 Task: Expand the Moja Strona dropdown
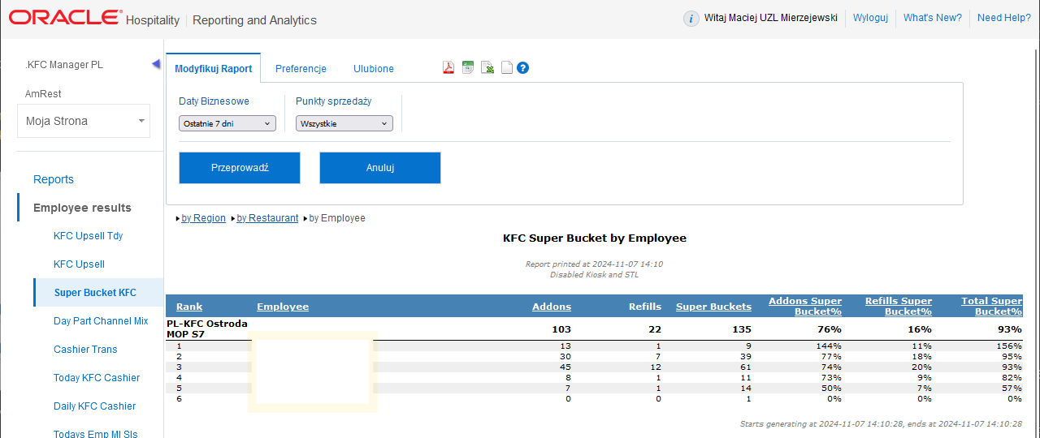click(x=84, y=121)
